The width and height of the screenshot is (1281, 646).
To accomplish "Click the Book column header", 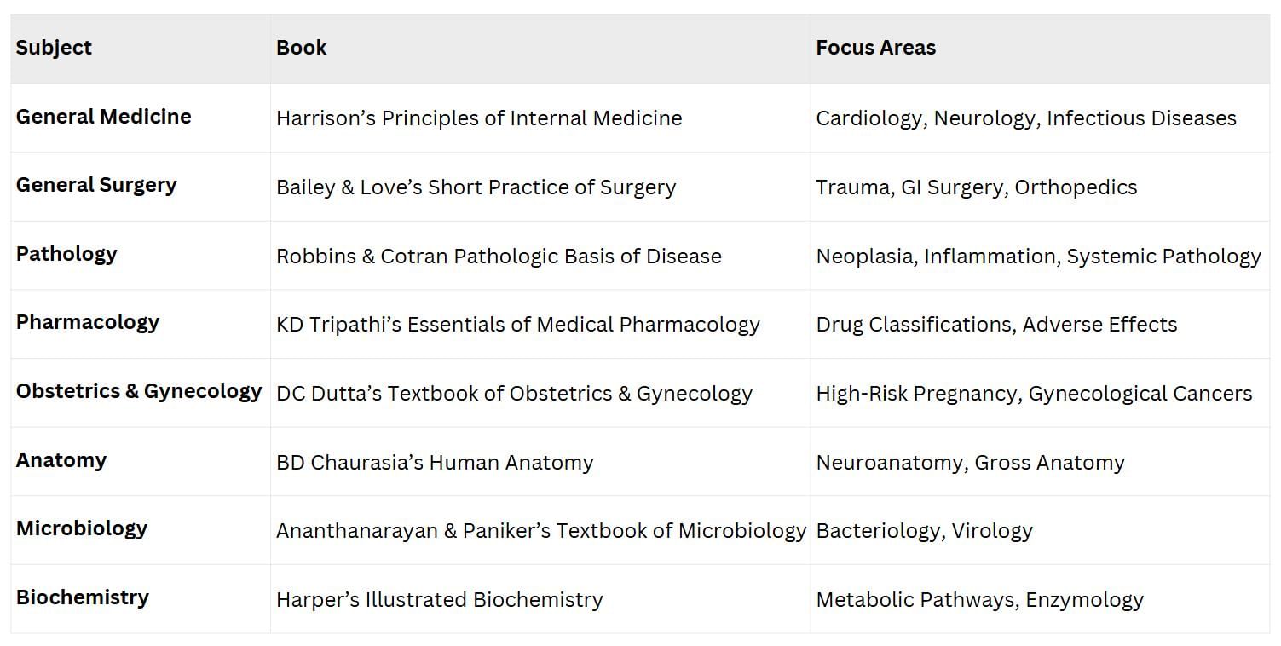I will tap(302, 48).
